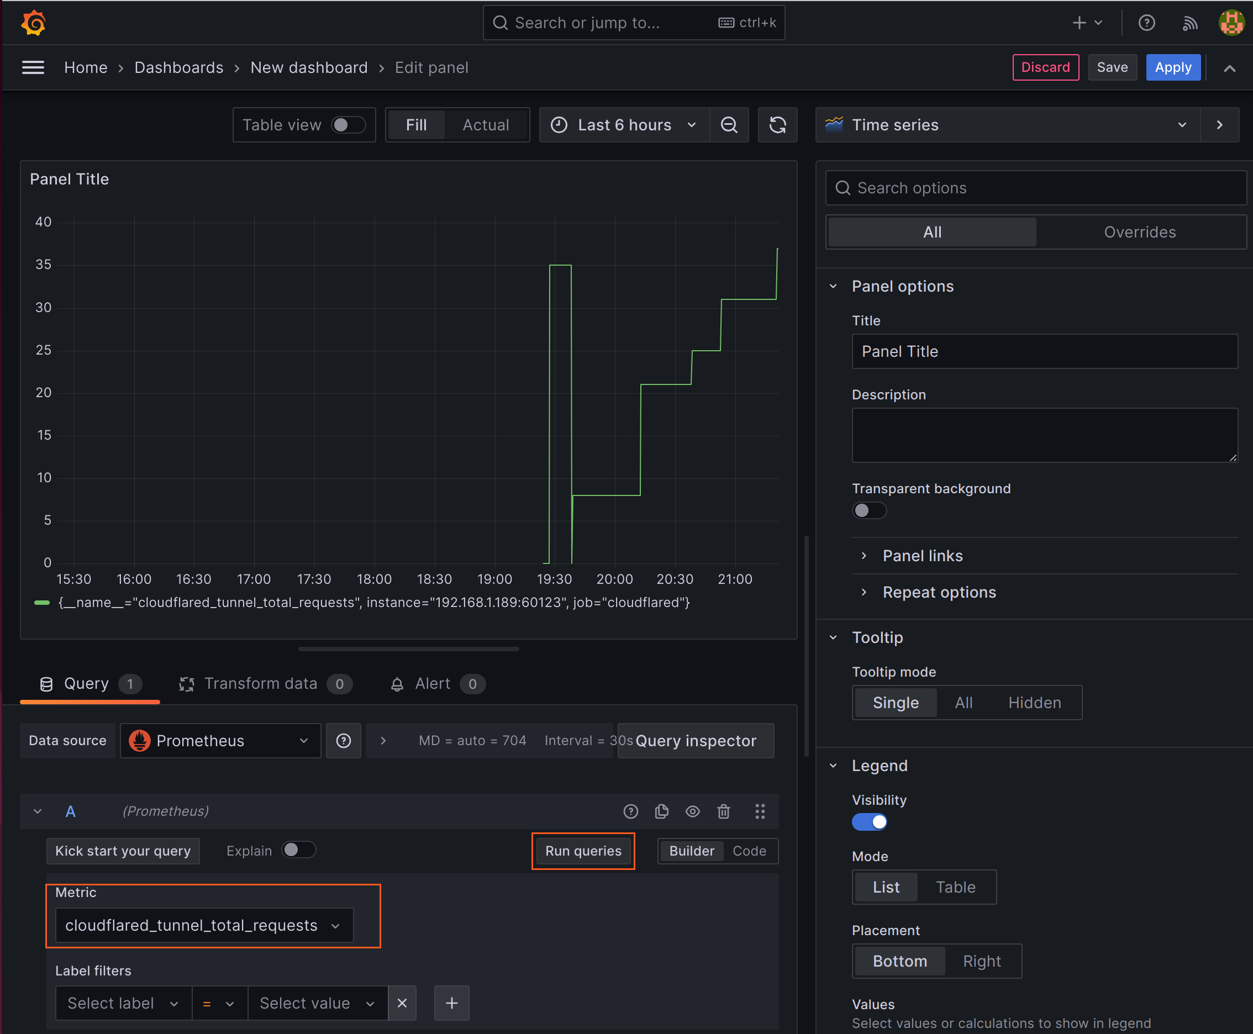Click the refresh dashboard icon

[x=778, y=124]
